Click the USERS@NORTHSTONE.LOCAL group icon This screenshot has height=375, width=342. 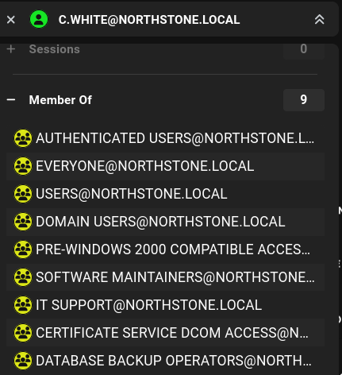23,194
